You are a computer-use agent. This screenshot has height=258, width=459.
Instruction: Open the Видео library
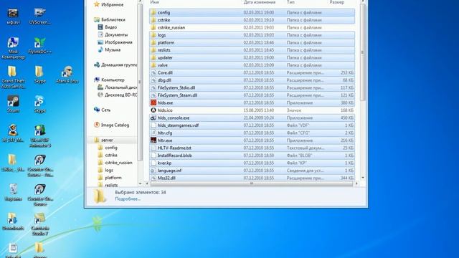click(107, 27)
